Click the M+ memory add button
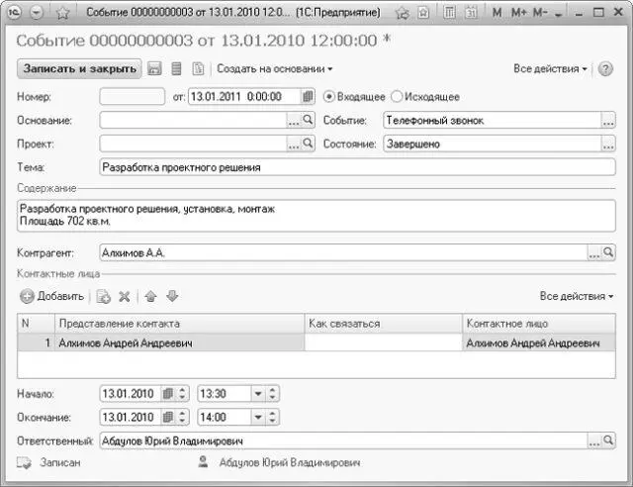This screenshot has width=633, height=487. click(x=518, y=13)
